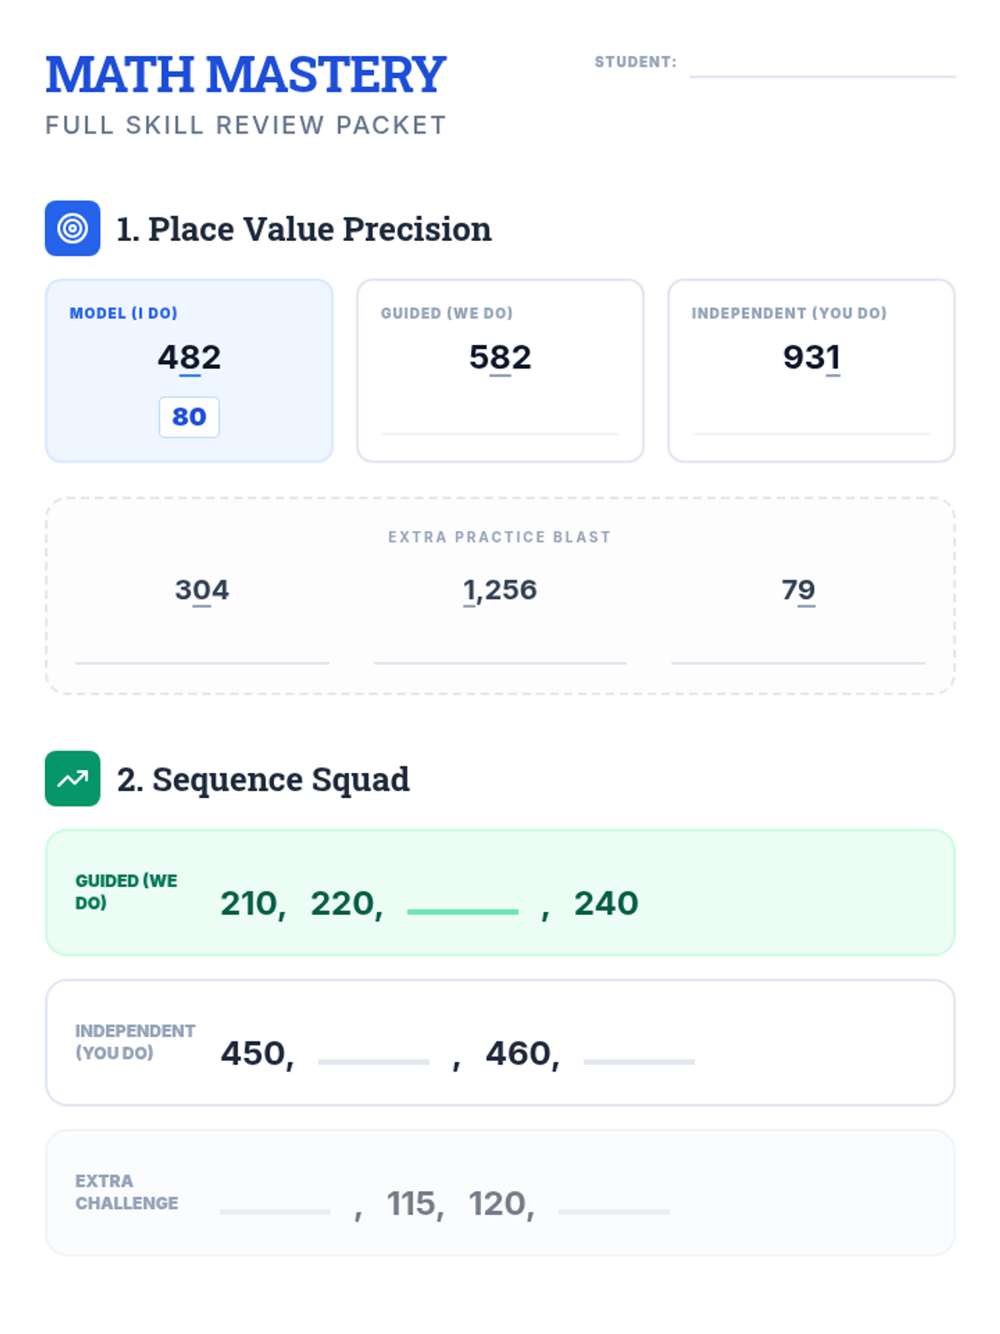Image resolution: width=1000 pixels, height=1334 pixels.
Task: Click the blank after 460
Action: (639, 1061)
